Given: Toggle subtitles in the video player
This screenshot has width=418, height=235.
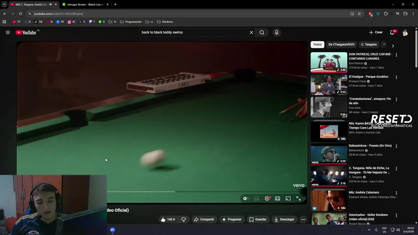Looking at the screenshot, I should [257, 198].
